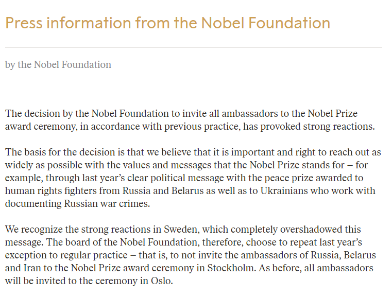This screenshot has width=392, height=297.
Task: Click the horizontal divider line under the heading
Action: tap(193, 48)
